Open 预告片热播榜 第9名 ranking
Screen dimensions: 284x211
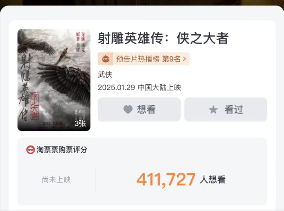point(144,59)
